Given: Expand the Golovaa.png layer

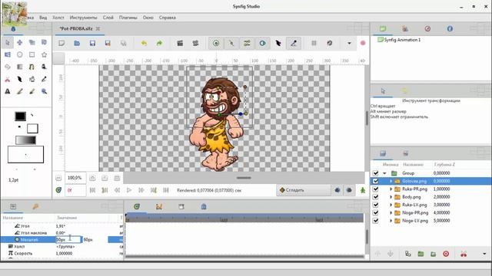Looking at the screenshot, I should point(391,181).
